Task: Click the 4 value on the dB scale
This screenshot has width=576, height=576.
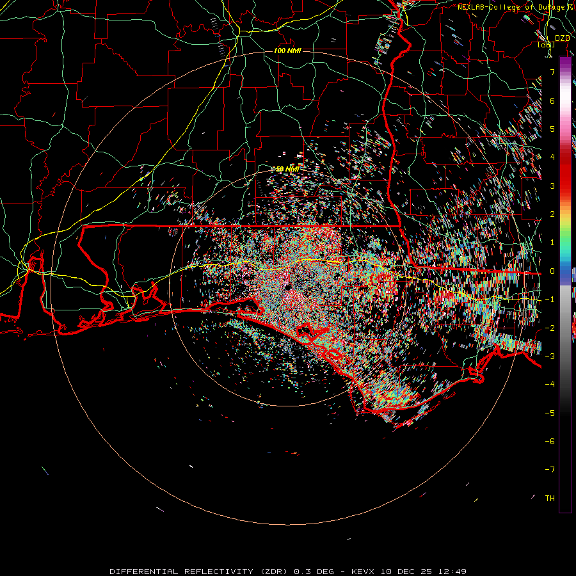Action: tap(552, 157)
